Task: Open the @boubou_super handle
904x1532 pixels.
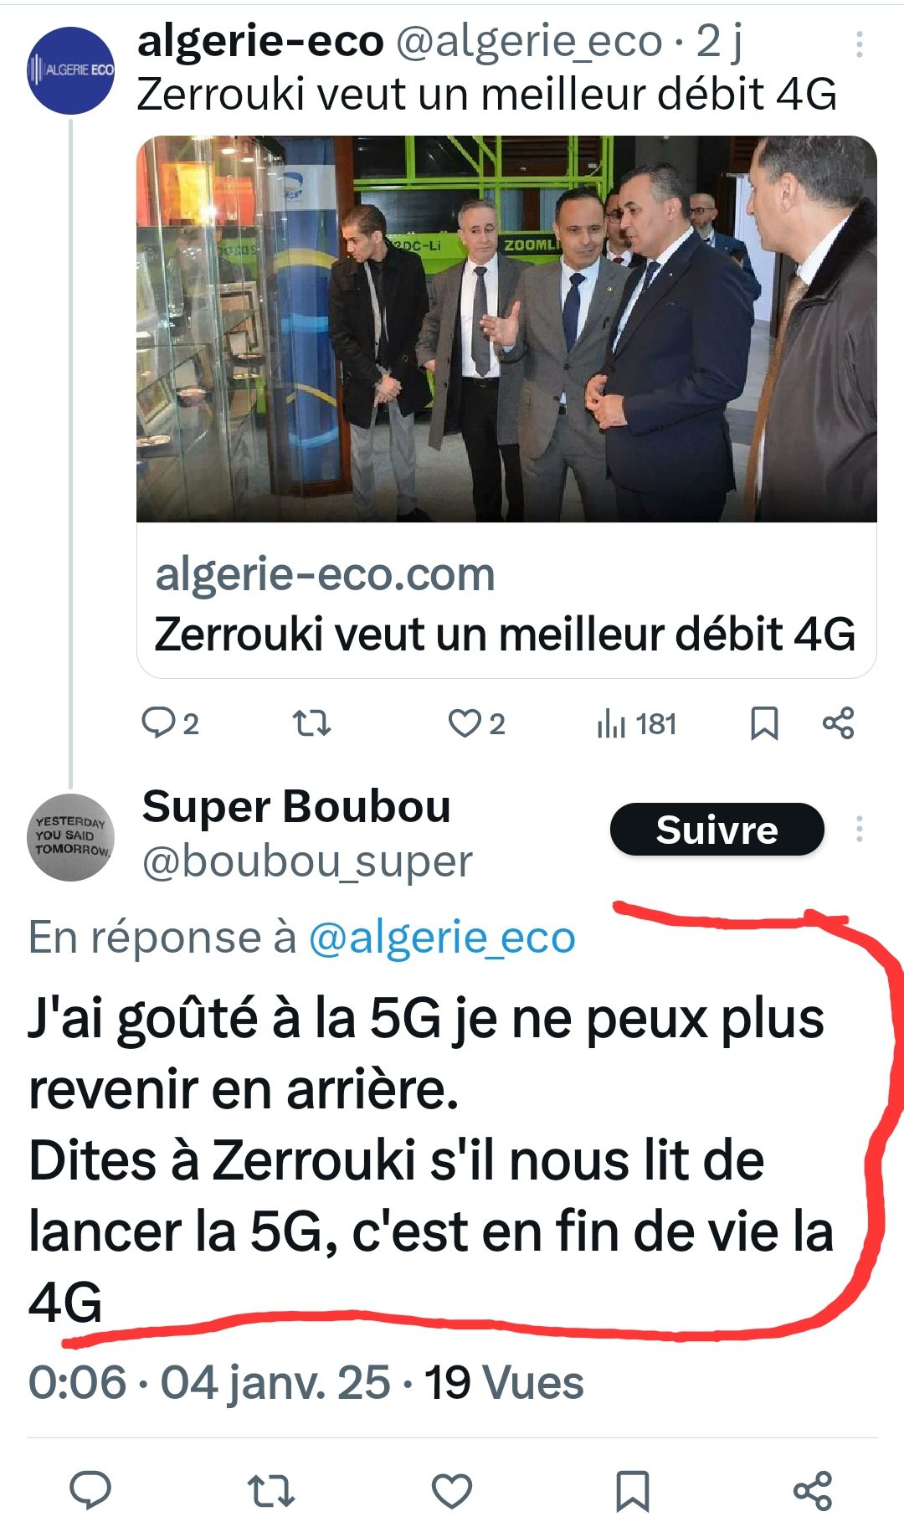Action: pyautogui.click(x=307, y=862)
